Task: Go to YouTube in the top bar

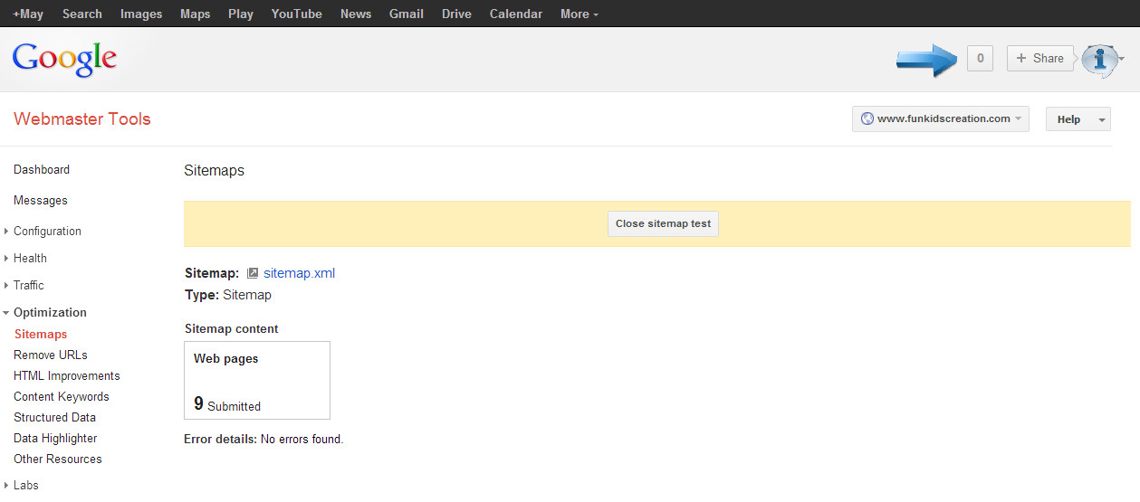Action: [296, 14]
